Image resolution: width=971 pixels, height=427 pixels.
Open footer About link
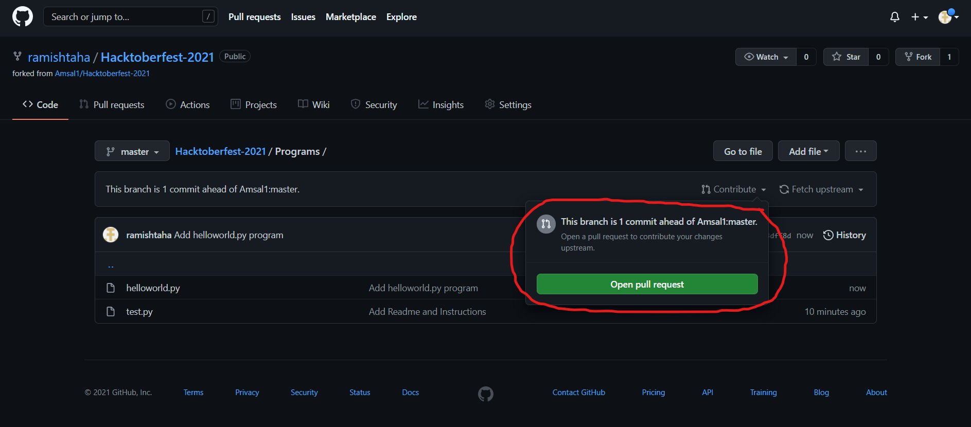coord(876,393)
